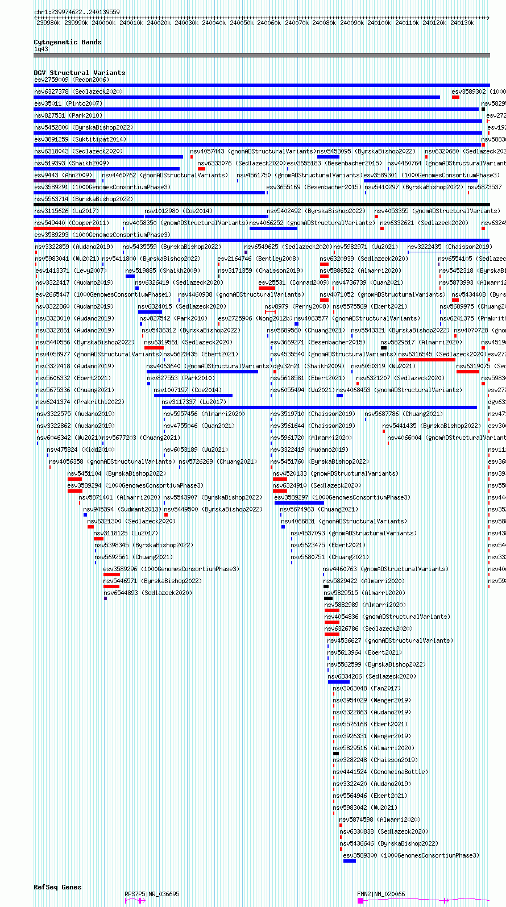Viewport: 506px width, 907px height.
Task: Click variant esv3589296 (1000GenomesConsortiumPhase3)
Action: click(x=111, y=575)
